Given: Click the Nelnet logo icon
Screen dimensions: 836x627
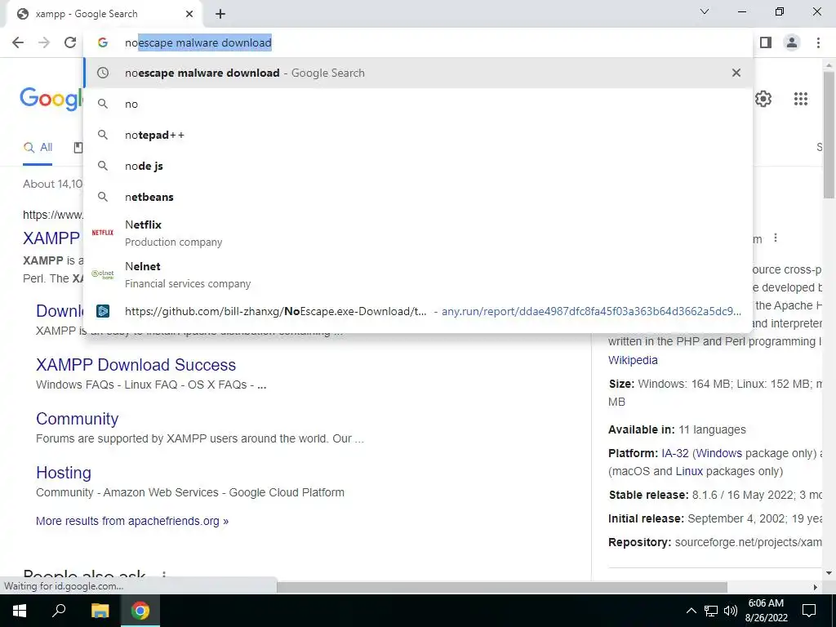Looking at the screenshot, I should click(102, 274).
